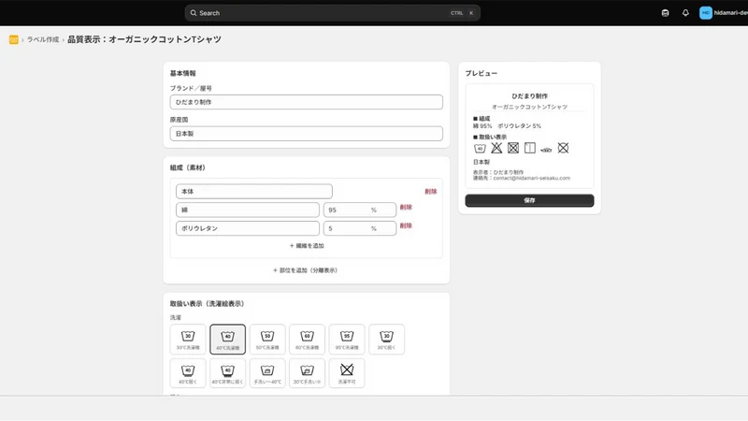748x421 pixels.
Task: Delete the 綿 fiber row
Action: point(406,207)
